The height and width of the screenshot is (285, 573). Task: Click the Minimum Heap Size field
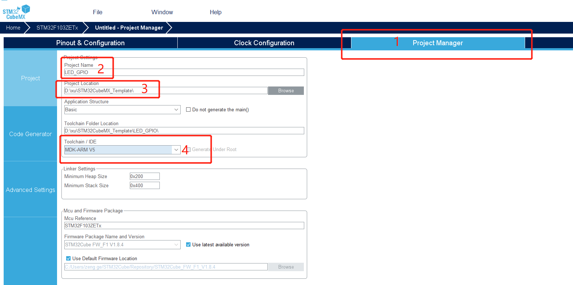click(x=145, y=176)
